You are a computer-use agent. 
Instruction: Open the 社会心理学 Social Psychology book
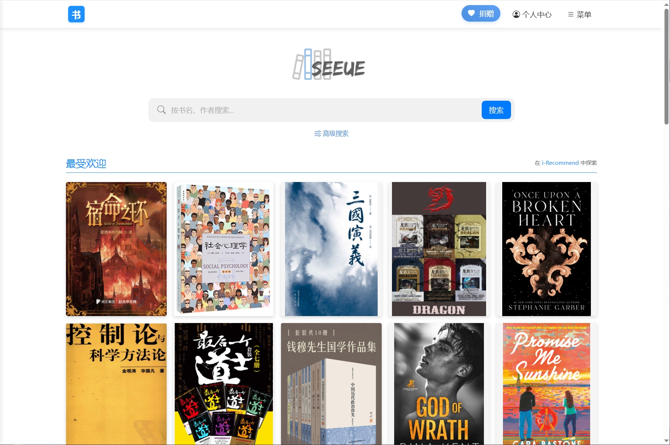(x=223, y=249)
